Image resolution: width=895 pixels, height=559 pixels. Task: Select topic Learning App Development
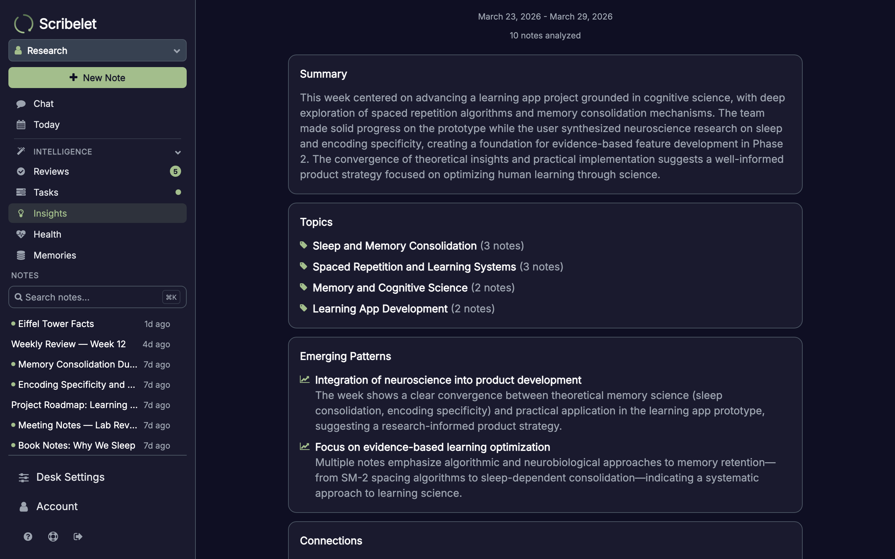[380, 309]
